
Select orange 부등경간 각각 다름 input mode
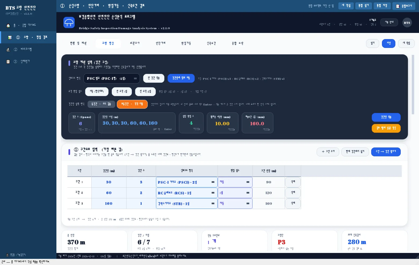coord(132,104)
